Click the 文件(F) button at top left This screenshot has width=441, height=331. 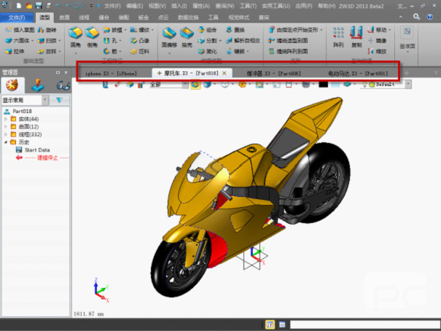16,16
